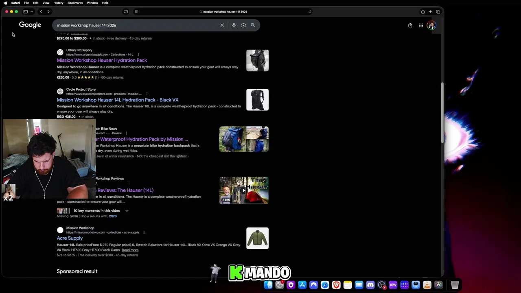Open OBS Studio from the dock

[x=382, y=285]
